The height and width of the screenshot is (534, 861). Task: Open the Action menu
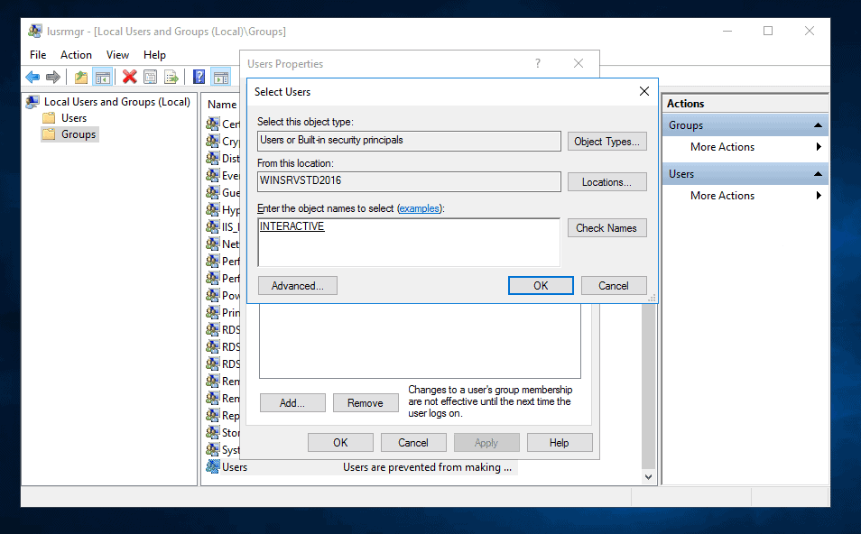coord(76,55)
